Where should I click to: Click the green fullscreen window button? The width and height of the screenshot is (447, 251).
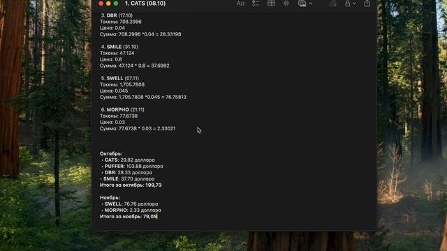pos(116,3)
